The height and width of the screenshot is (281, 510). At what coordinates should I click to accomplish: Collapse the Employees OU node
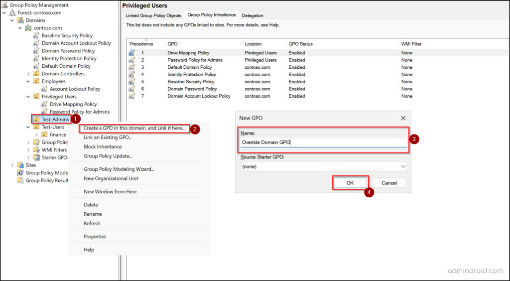28,81
